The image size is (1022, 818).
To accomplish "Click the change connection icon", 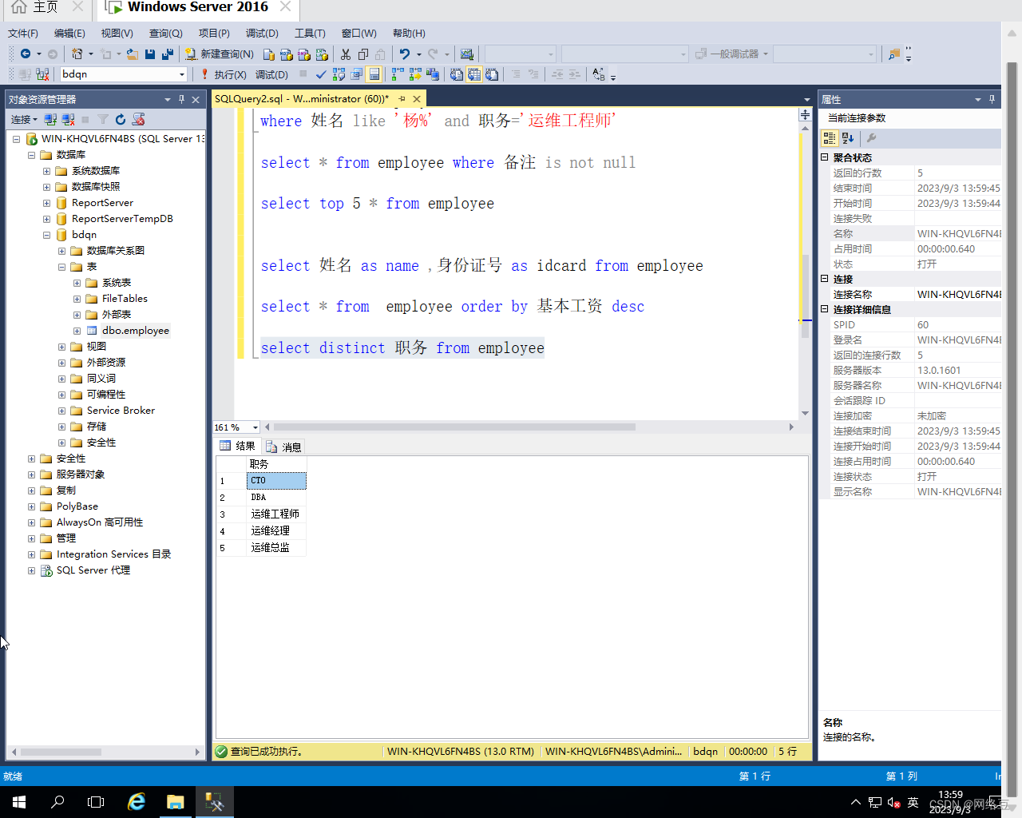I will (x=42, y=74).
